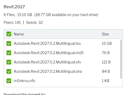Click the Seeds: 32 label
The image size is (126, 95).
click(x=34, y=23)
